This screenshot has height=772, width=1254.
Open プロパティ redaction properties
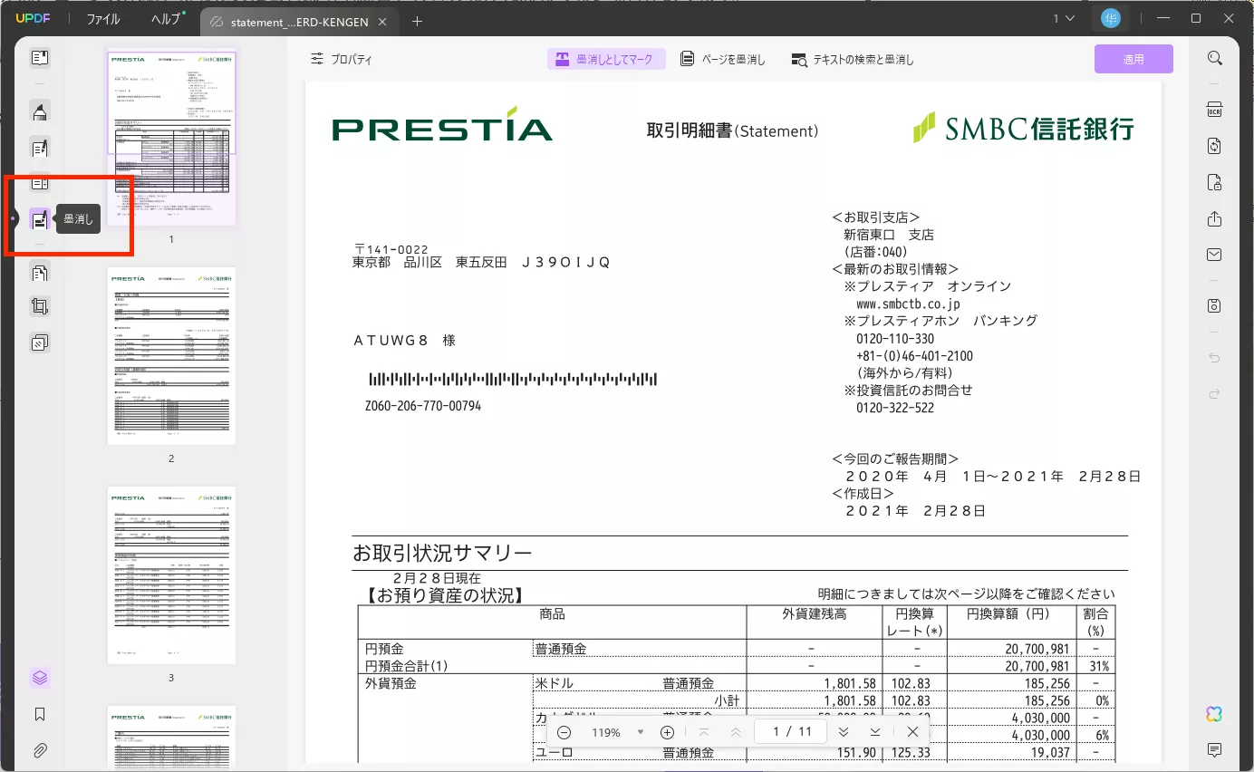[x=341, y=59]
